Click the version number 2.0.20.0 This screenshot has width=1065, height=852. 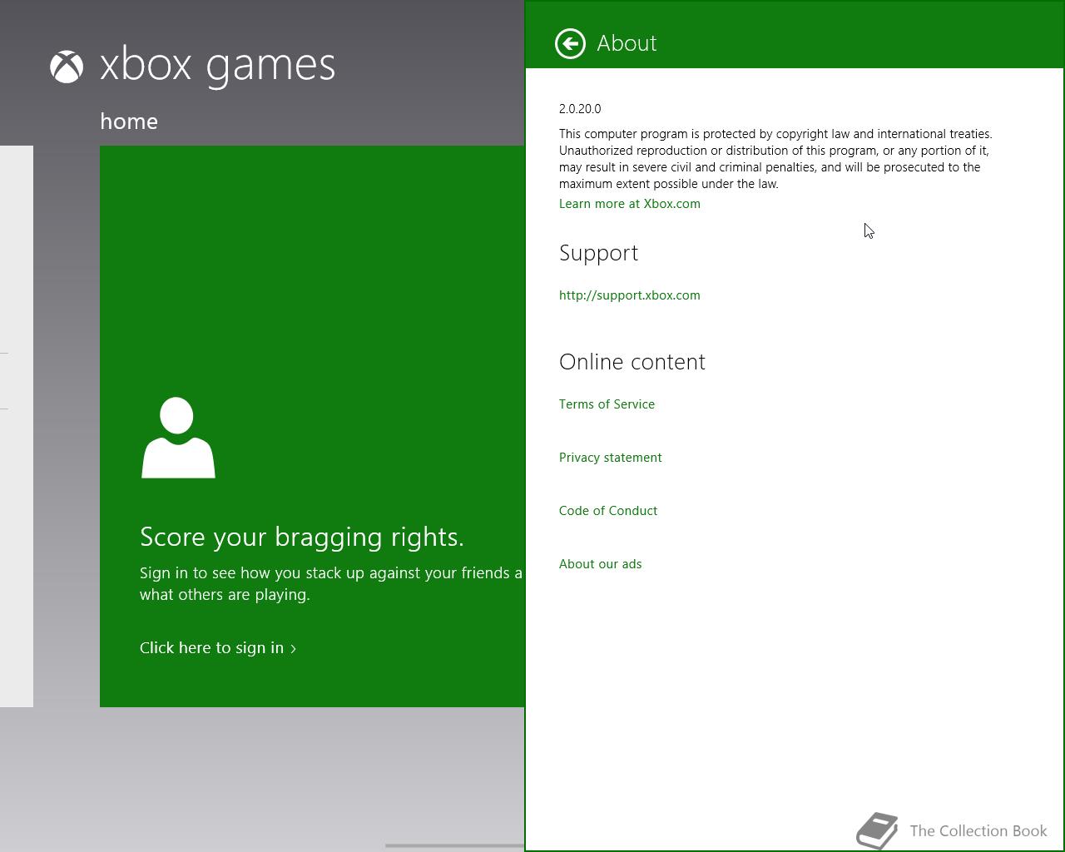click(580, 109)
